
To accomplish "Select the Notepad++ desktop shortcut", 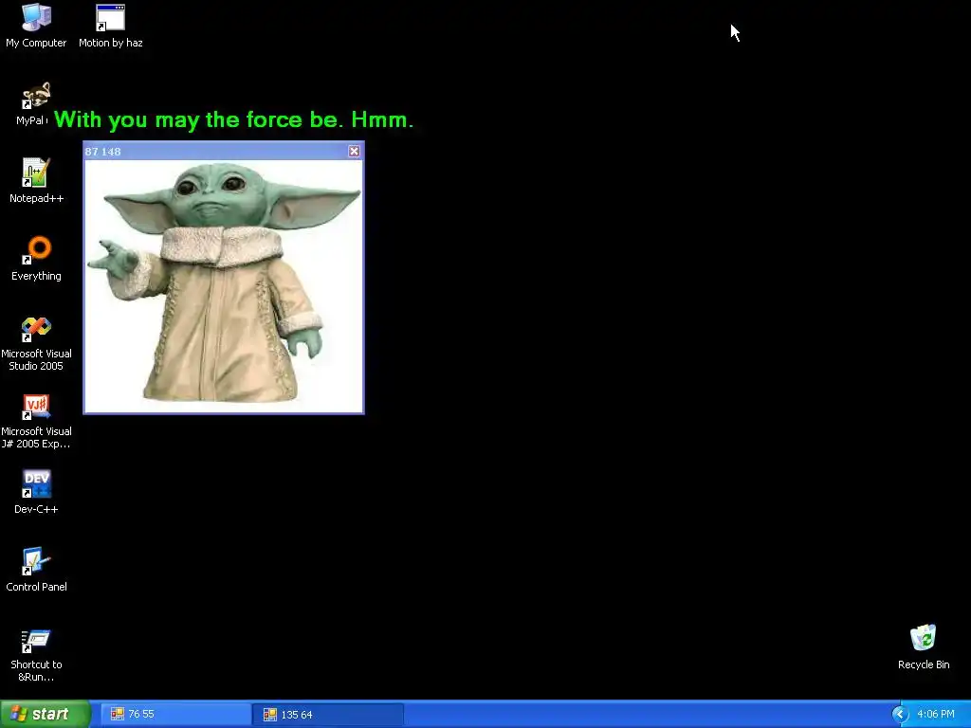I will 36,181.
